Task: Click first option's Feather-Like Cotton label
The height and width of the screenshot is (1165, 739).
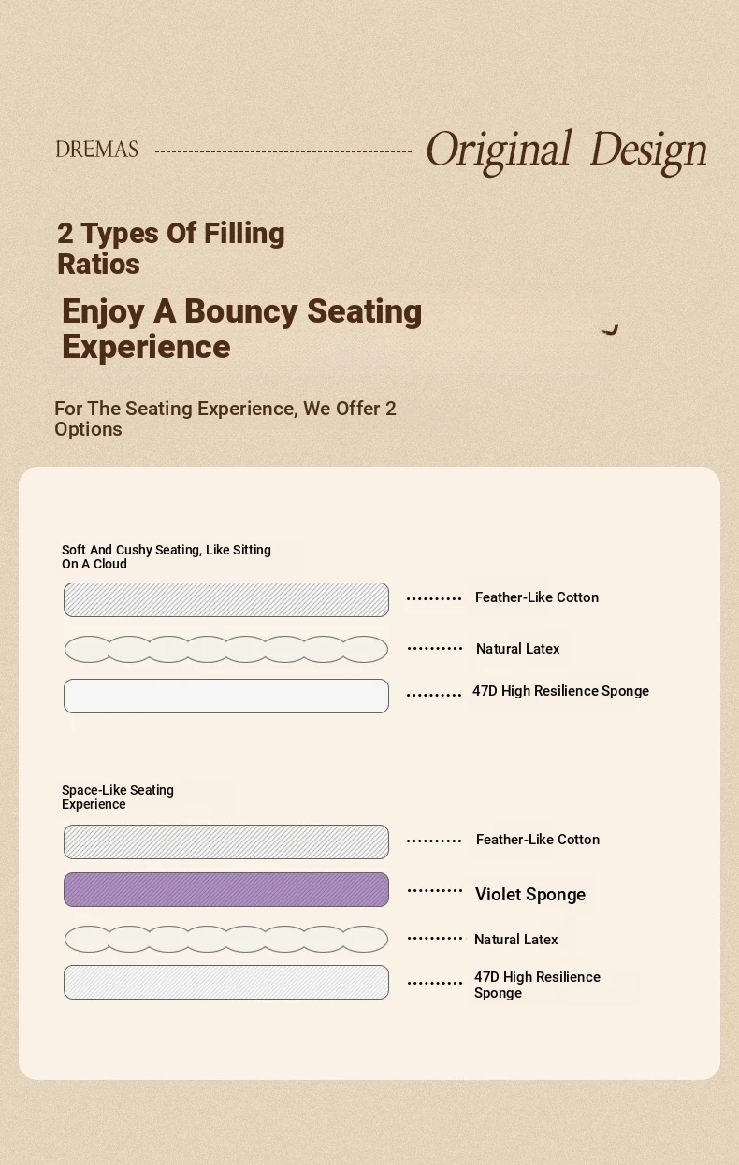Action: pos(537,597)
